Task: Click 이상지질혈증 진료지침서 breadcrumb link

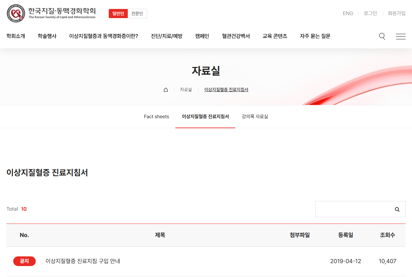Action: click(226, 90)
